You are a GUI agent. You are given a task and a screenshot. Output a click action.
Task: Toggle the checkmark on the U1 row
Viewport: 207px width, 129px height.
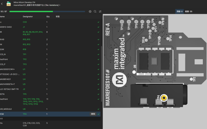tap(98, 69)
